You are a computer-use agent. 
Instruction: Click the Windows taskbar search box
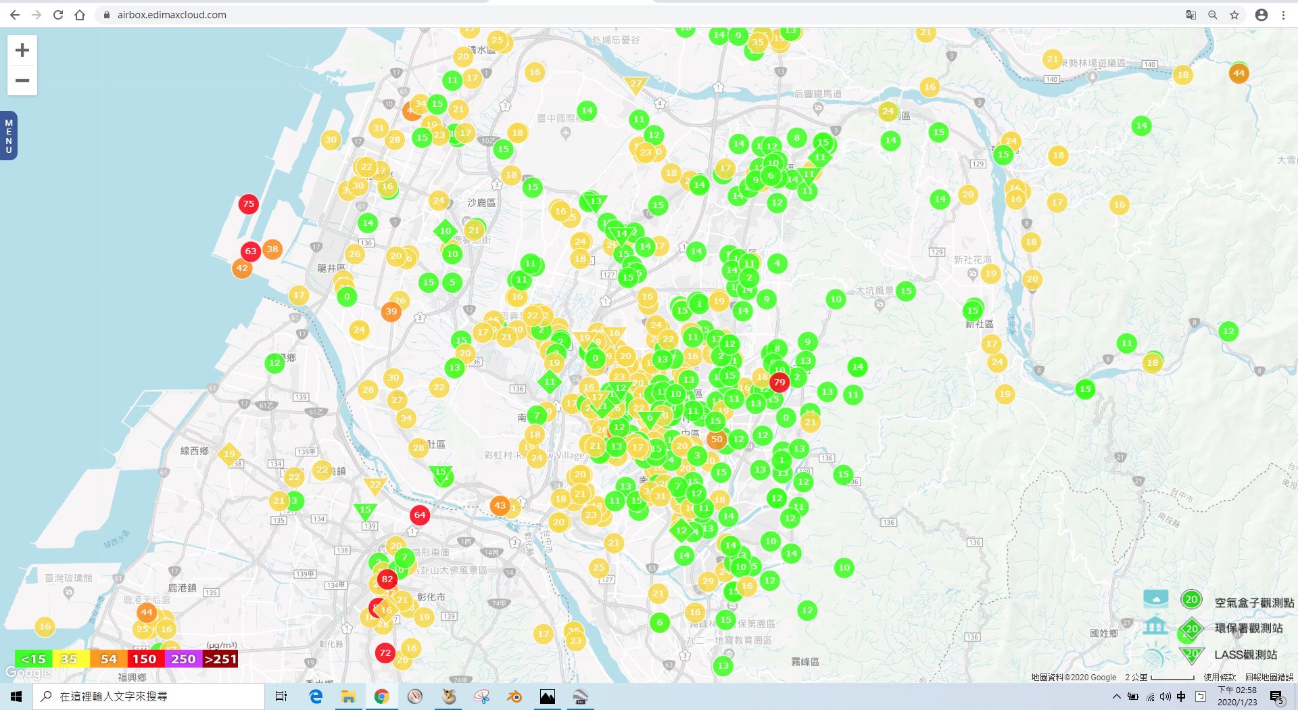click(x=149, y=696)
